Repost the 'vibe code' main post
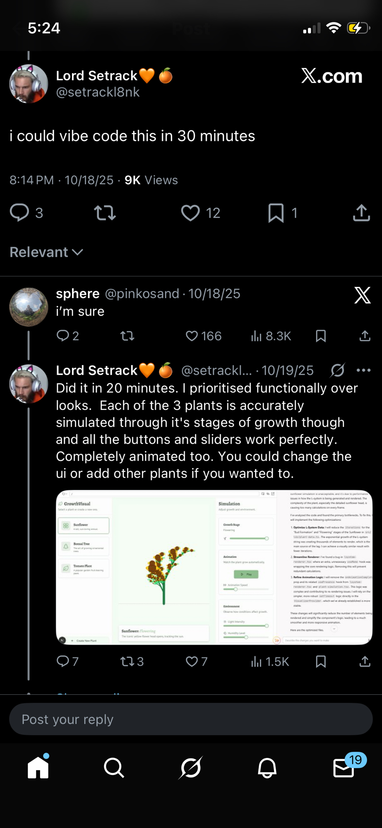 [105, 213]
